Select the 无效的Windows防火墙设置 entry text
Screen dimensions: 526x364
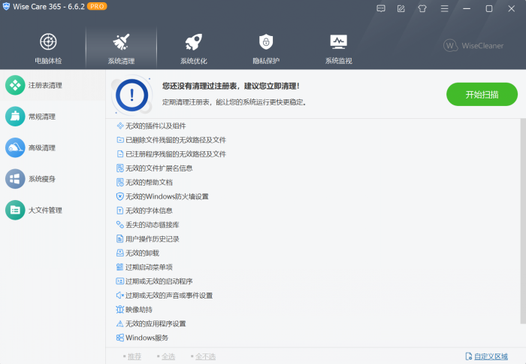tap(167, 196)
